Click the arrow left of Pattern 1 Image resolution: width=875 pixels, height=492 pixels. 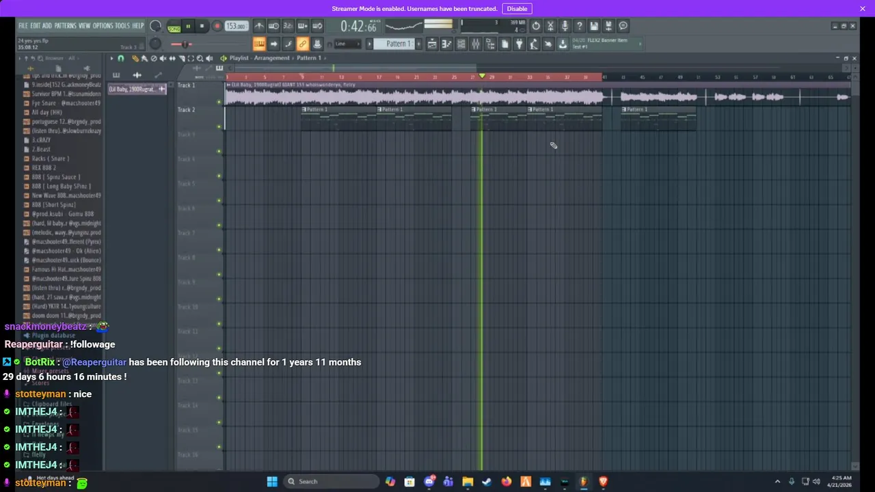pyautogui.click(x=370, y=44)
